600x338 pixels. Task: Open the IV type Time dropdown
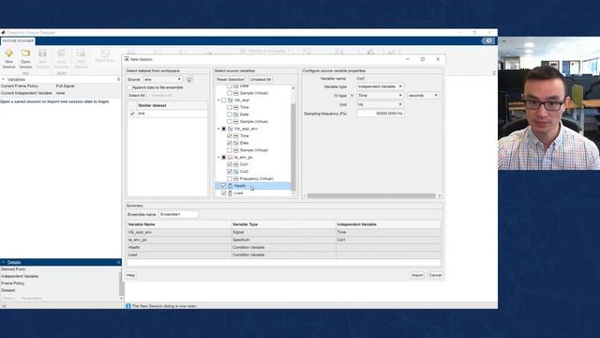[380, 96]
